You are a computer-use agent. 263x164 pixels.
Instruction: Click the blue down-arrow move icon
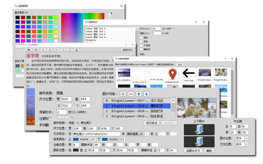[146, 94]
